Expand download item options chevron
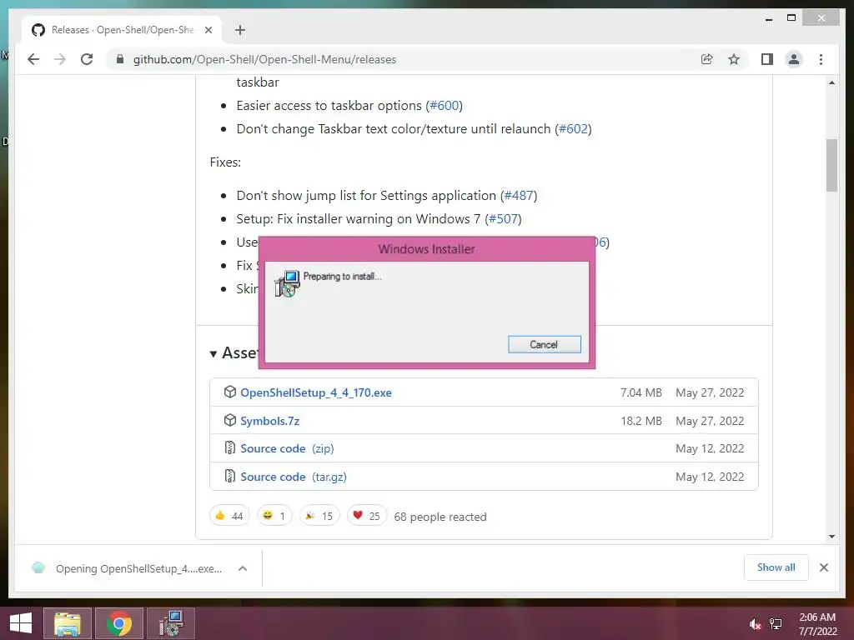854x640 pixels. [243, 568]
